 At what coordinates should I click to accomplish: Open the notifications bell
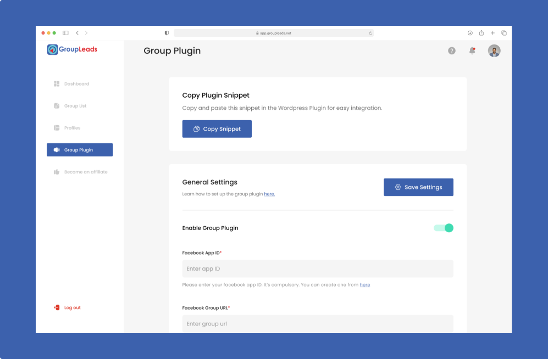click(472, 51)
